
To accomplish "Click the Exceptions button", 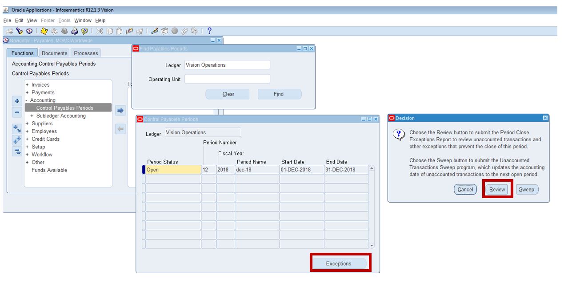I will click(x=339, y=264).
